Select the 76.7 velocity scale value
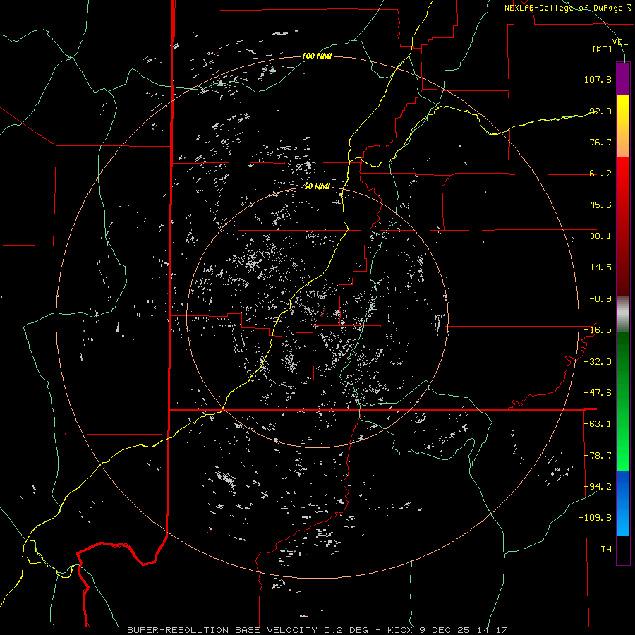 [600, 142]
